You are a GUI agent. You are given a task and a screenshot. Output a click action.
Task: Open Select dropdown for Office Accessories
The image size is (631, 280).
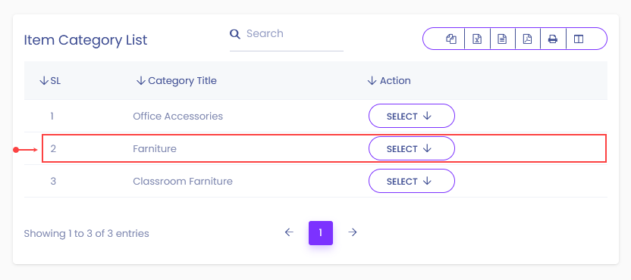tap(412, 116)
